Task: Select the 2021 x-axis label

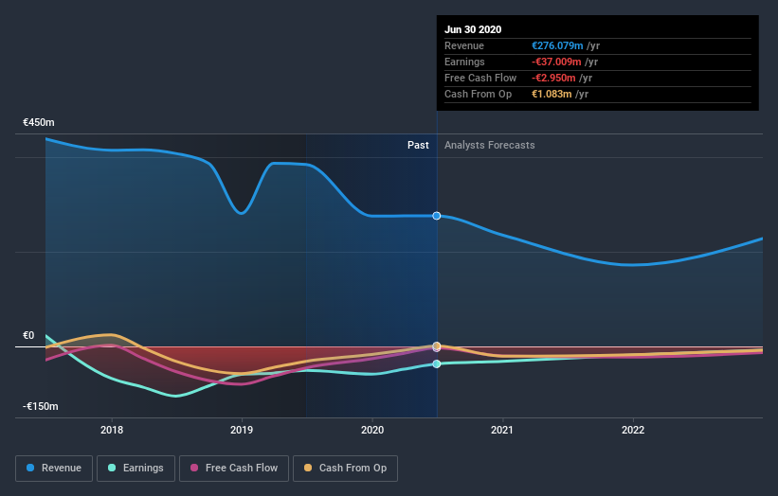Action: 502,430
